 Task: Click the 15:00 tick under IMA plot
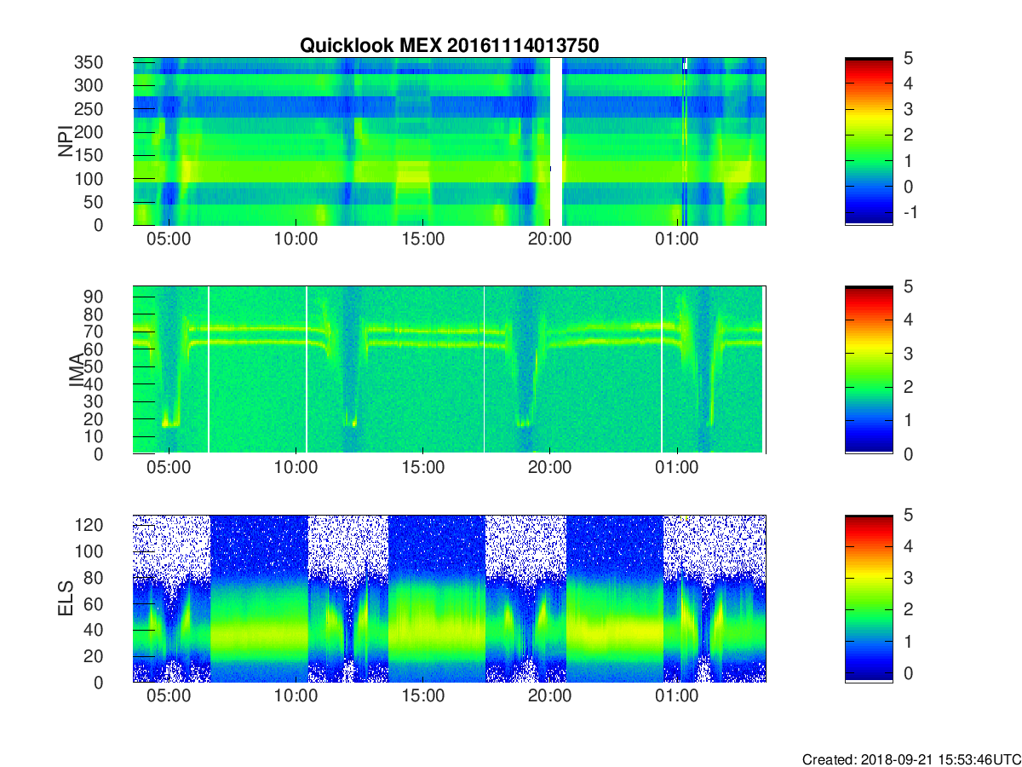[423, 468]
